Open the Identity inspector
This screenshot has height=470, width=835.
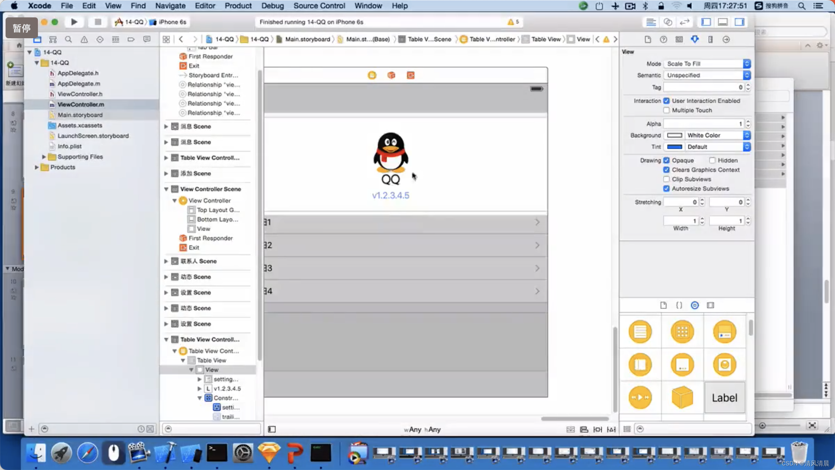click(x=679, y=39)
